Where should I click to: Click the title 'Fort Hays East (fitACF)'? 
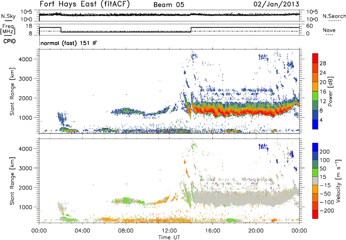[x=84, y=4]
